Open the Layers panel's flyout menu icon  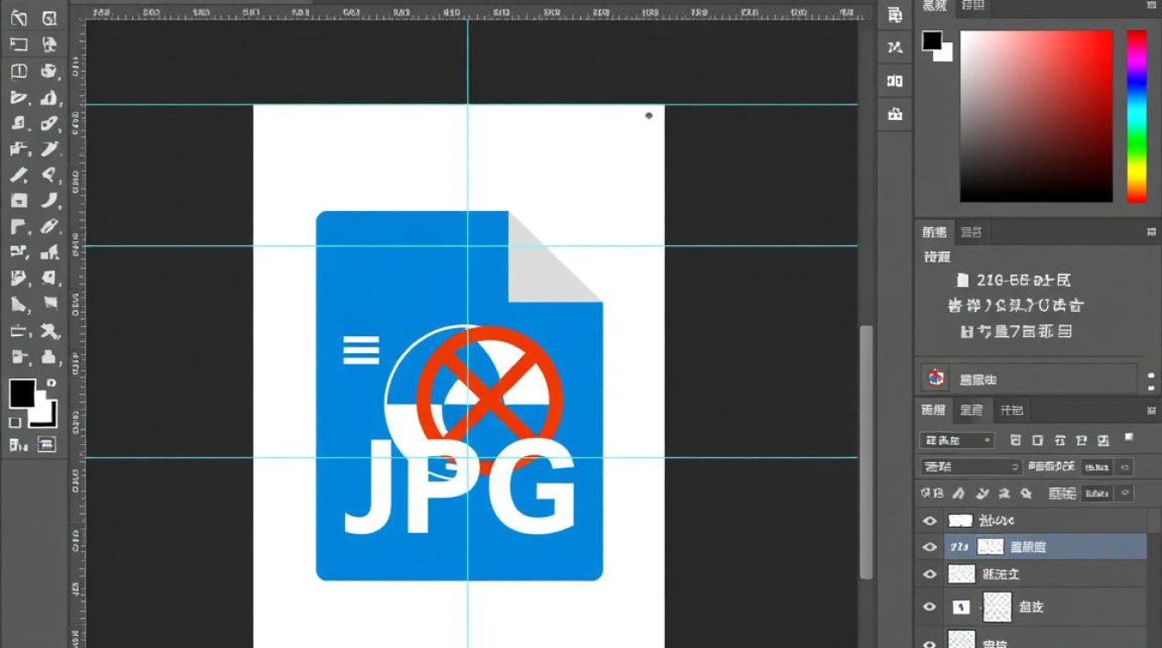click(1151, 410)
